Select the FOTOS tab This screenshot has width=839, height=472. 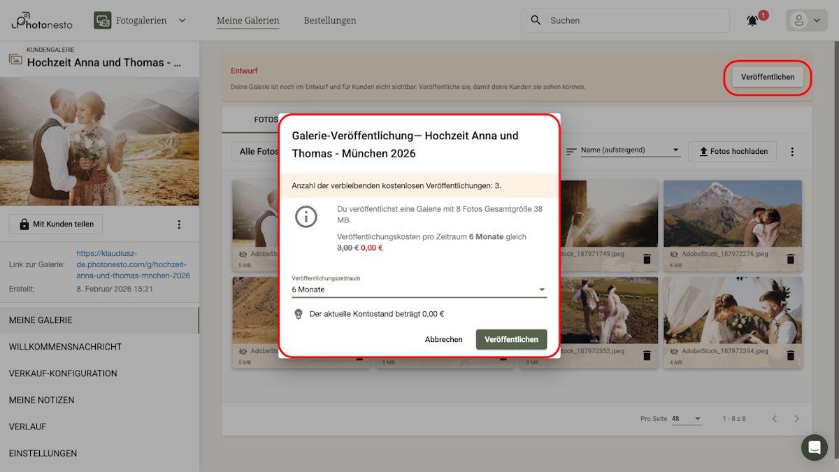pos(266,120)
